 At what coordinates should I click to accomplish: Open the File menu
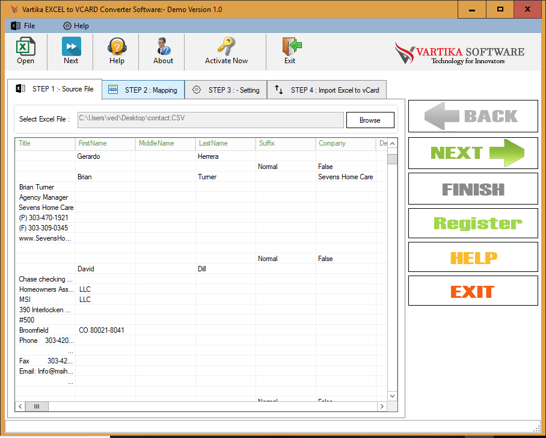tap(23, 26)
